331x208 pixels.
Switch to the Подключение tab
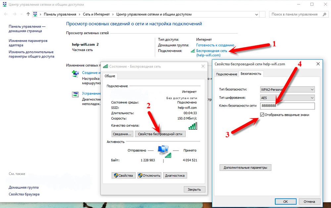(x=226, y=74)
